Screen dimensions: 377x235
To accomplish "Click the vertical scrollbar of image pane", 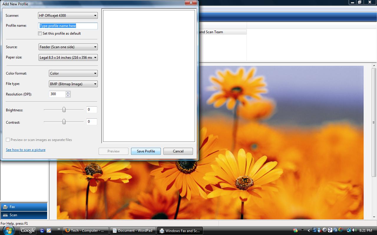I will [374, 122].
